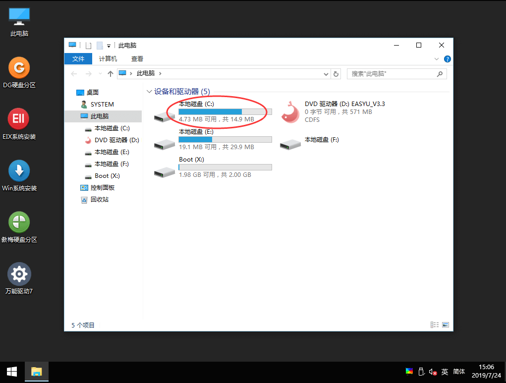506x383 pixels.
Task: Click the refresh button beside address bar
Action: [x=336, y=74]
